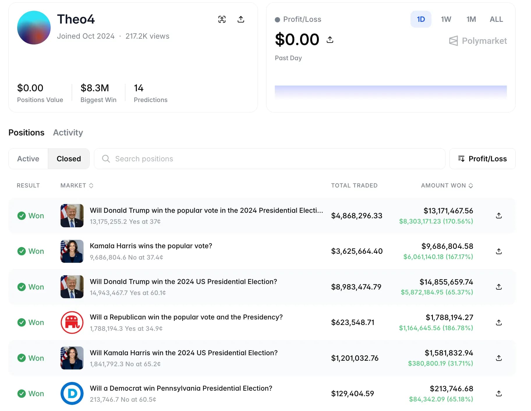Click the share icon next to the profile
Screen dimensions: 531x411
(241, 19)
